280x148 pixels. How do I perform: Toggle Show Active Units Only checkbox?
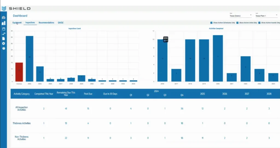point(237,23)
